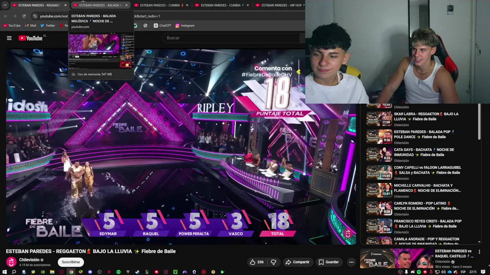Screen dimensions: 490x275
Task: Open the Chilevisión channel name link
Action: pos(29,260)
